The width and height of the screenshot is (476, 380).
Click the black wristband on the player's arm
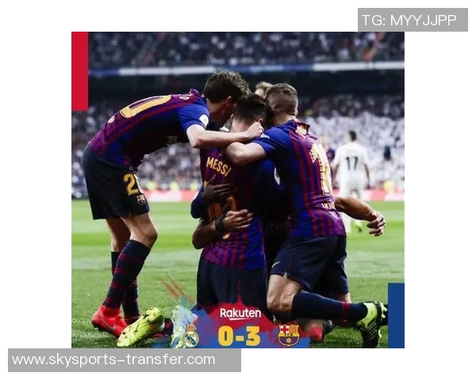tap(220, 225)
